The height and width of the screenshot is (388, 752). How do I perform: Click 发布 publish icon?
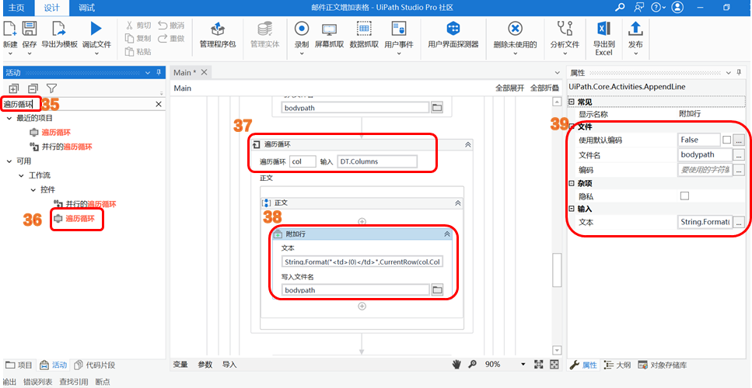[635, 29]
